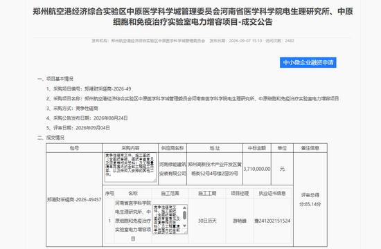This screenshot has width=381, height=249.
Task: Click the 序号 sub-table header
Action: click(109, 194)
